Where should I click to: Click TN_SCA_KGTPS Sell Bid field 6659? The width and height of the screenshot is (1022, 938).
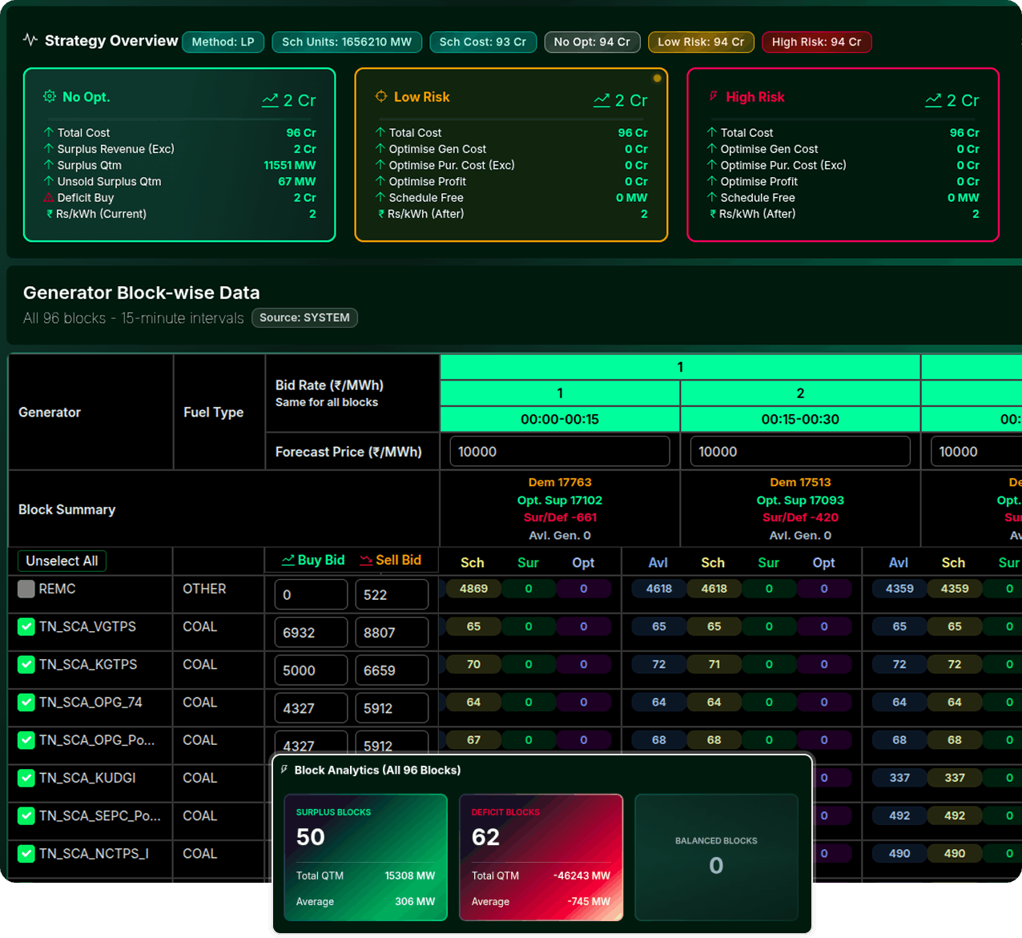point(392,670)
